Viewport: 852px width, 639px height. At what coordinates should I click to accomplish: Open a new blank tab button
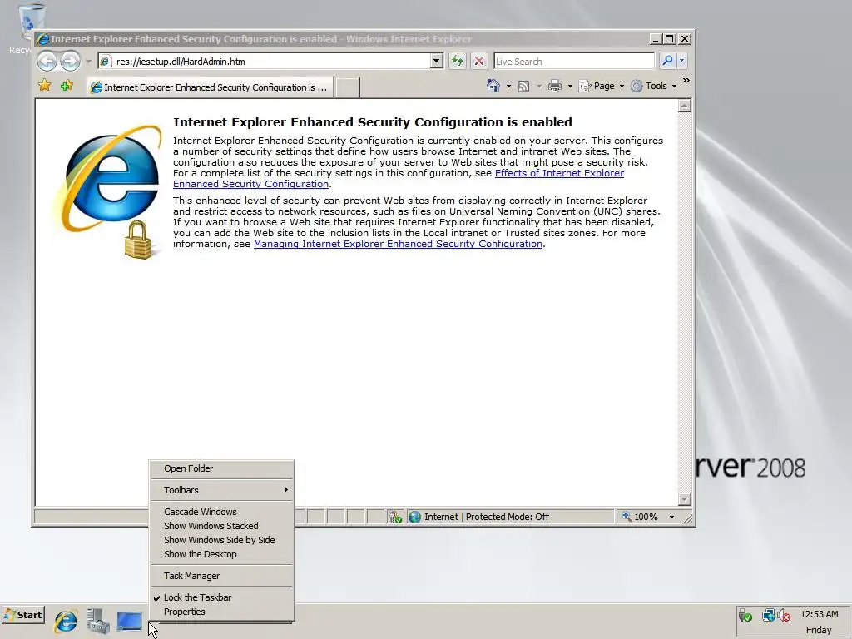click(347, 87)
